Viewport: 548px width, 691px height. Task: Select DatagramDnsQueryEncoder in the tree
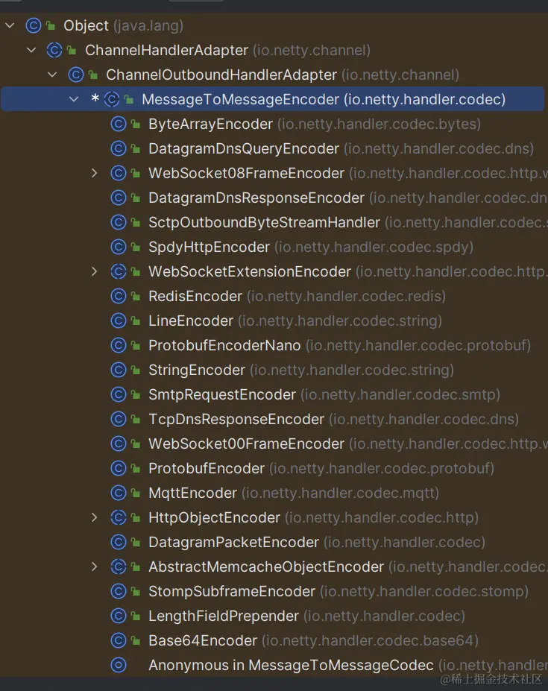pos(341,148)
